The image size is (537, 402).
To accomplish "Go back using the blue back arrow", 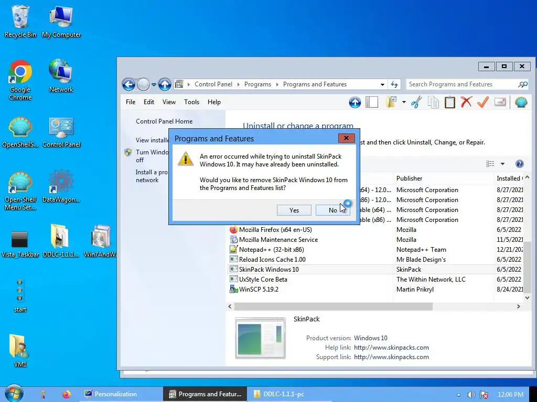I will pyautogui.click(x=128, y=84).
